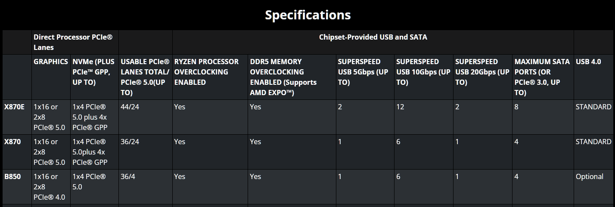The width and height of the screenshot is (615, 207).
Task: Select the B850 row label
Action: click(12, 176)
